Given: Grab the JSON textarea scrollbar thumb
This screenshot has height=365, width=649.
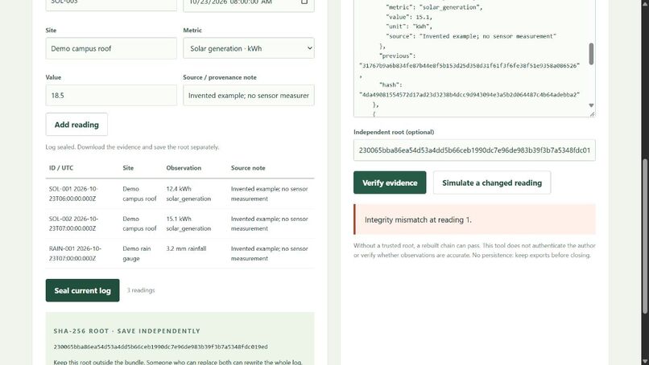Looking at the screenshot, I should point(591,54).
